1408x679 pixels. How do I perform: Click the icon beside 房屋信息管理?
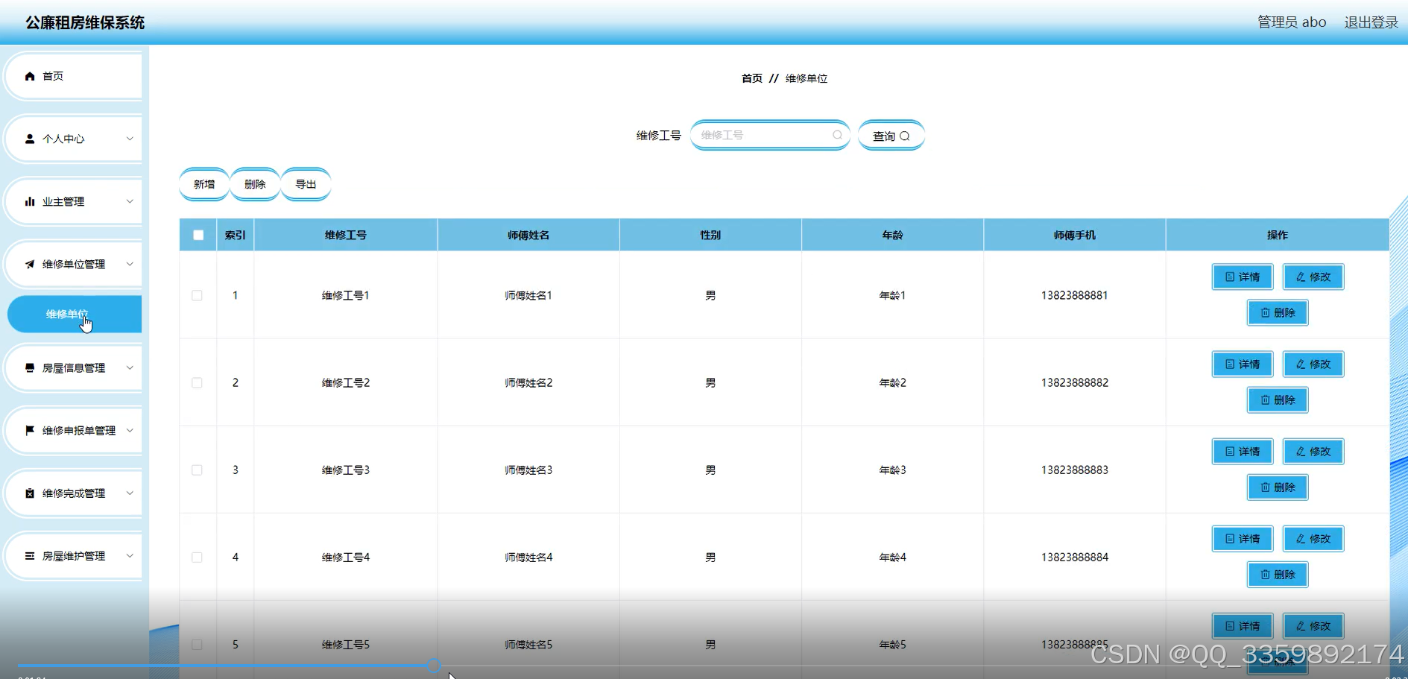(x=30, y=367)
